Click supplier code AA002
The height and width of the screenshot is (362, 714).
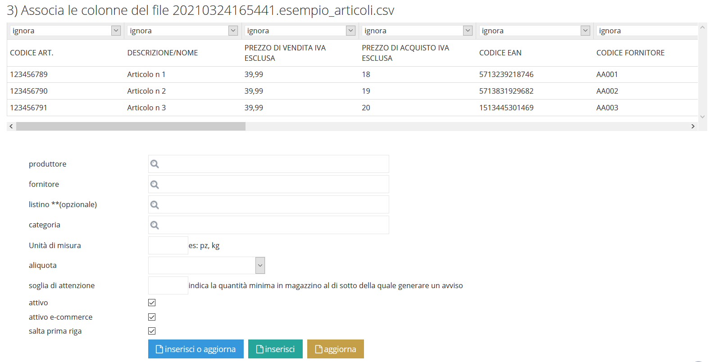point(607,91)
